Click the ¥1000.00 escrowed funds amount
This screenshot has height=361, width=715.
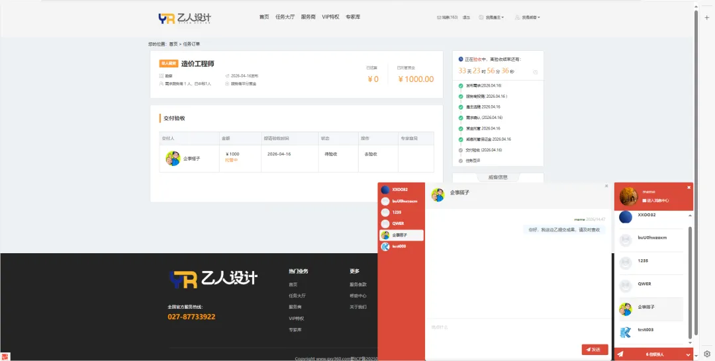click(416, 79)
